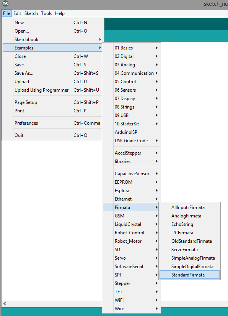Open the File menu
The height and width of the screenshot is (316, 228).
coord(7,13)
